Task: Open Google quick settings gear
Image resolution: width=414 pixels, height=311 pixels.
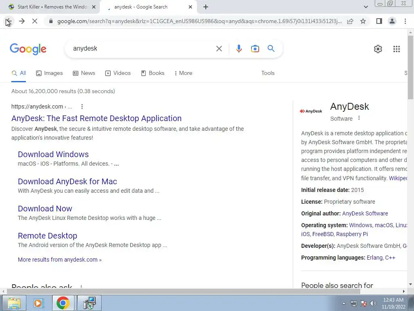Action: [x=378, y=49]
